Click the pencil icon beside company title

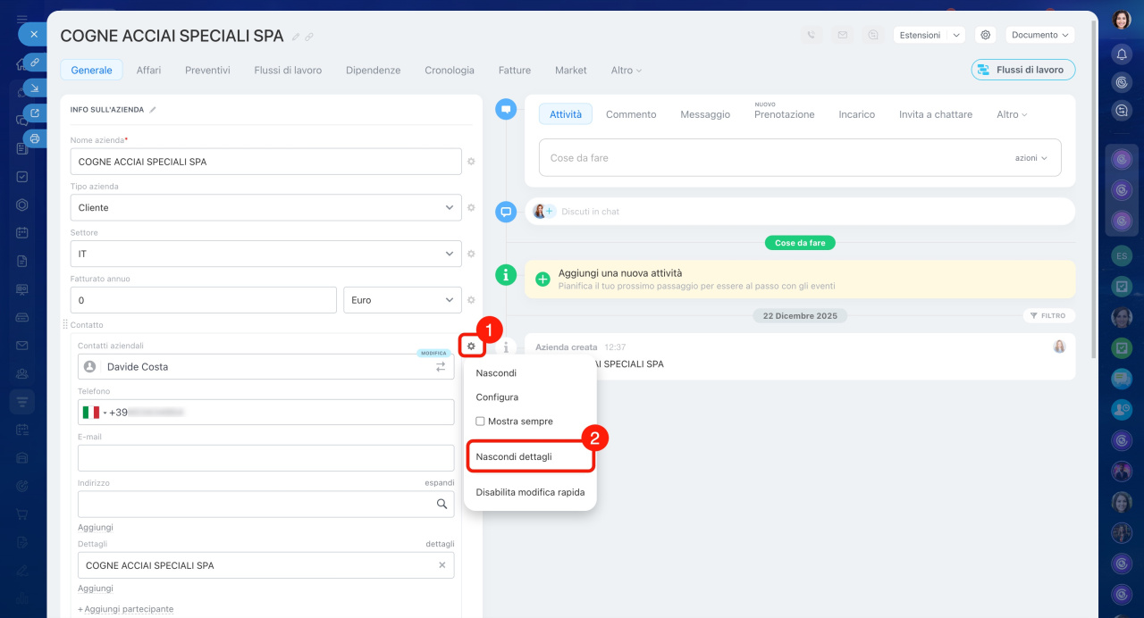[x=296, y=37]
